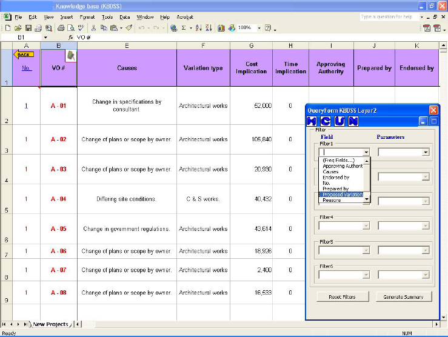Sort ascending with the A-Z icon
Image resolution: width=448 pixels, height=337 pixels.
[199, 28]
